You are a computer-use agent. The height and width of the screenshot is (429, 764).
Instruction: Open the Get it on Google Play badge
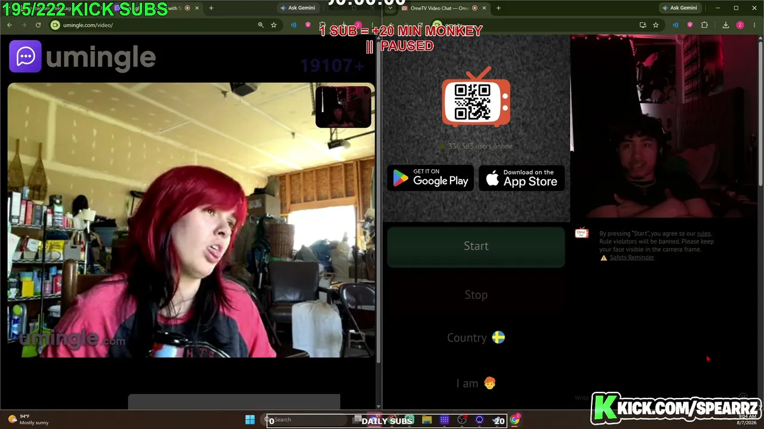coord(430,178)
